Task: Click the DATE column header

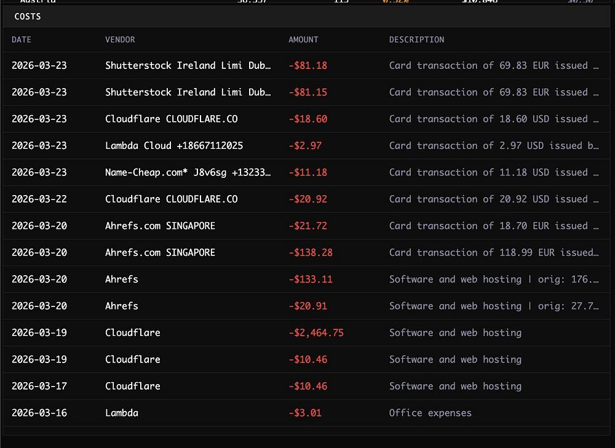Action: [x=21, y=39]
